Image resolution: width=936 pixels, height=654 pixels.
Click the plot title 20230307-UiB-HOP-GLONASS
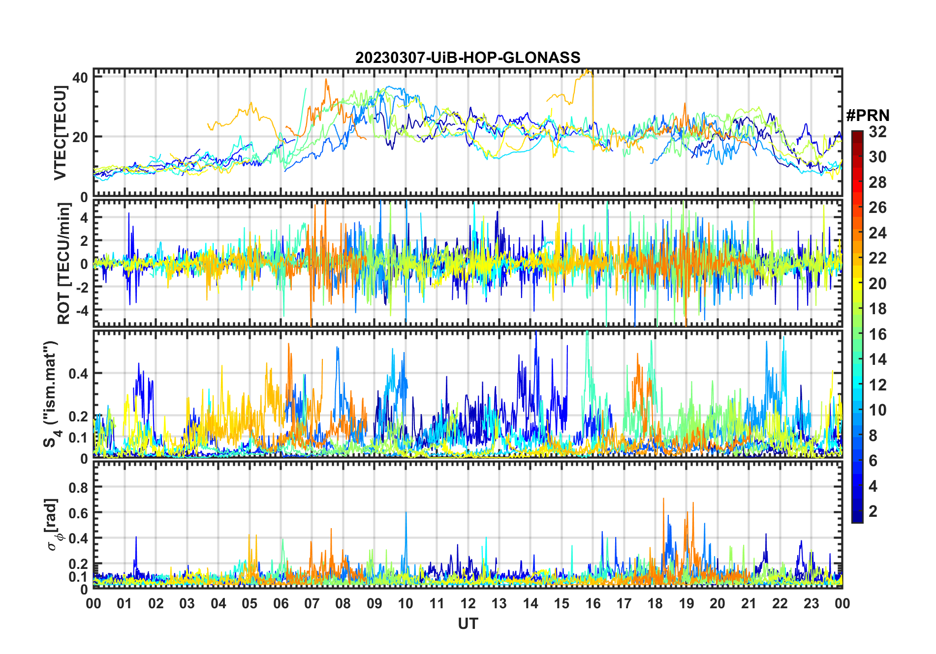468,58
